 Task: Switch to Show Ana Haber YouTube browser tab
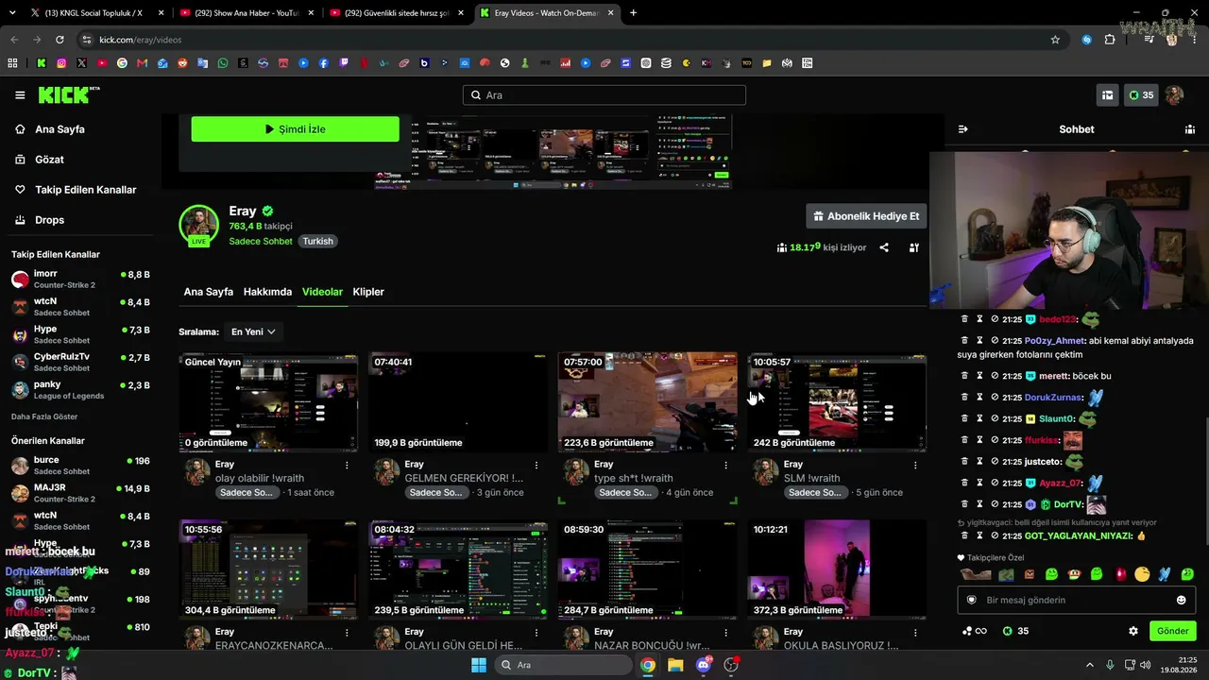click(246, 12)
